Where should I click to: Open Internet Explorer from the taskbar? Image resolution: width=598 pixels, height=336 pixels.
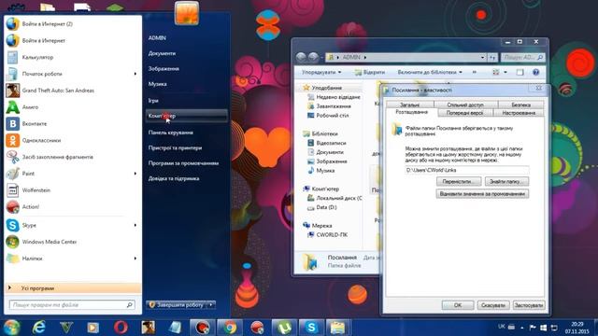(x=39, y=328)
